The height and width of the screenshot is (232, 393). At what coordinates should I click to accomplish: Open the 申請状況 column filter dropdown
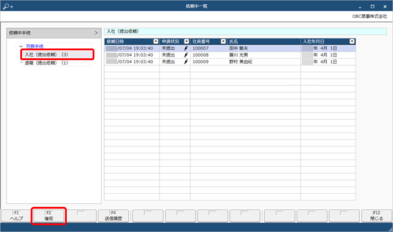186,41
